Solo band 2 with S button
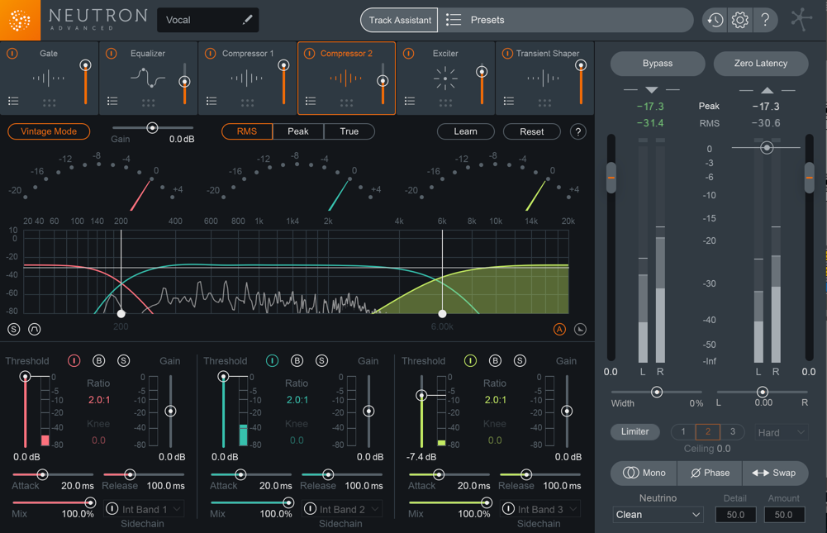The height and width of the screenshot is (533, 827). click(x=321, y=360)
